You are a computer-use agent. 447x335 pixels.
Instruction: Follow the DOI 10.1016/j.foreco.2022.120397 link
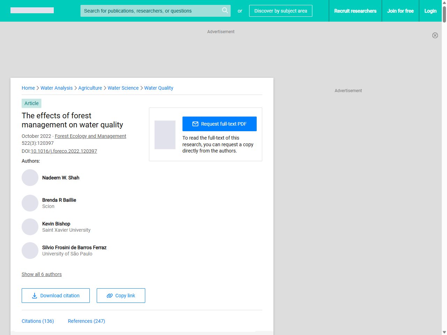64,151
